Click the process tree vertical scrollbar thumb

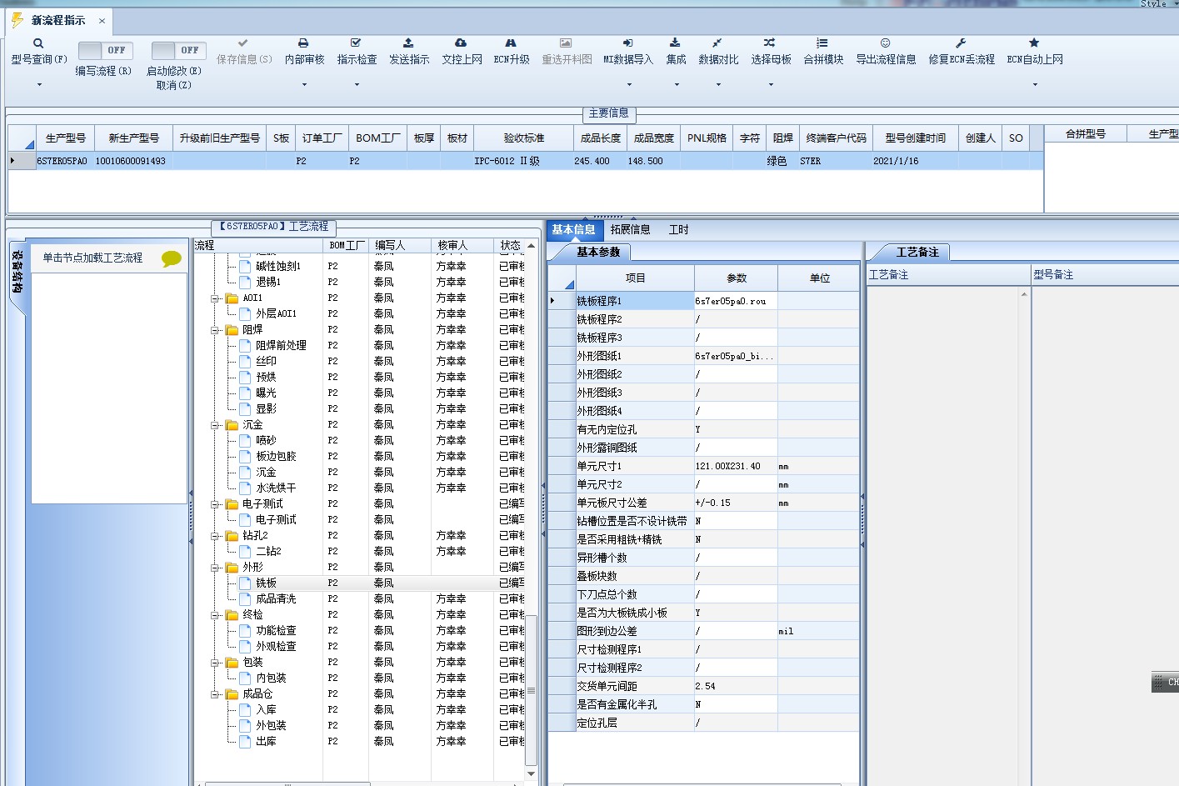tap(532, 689)
